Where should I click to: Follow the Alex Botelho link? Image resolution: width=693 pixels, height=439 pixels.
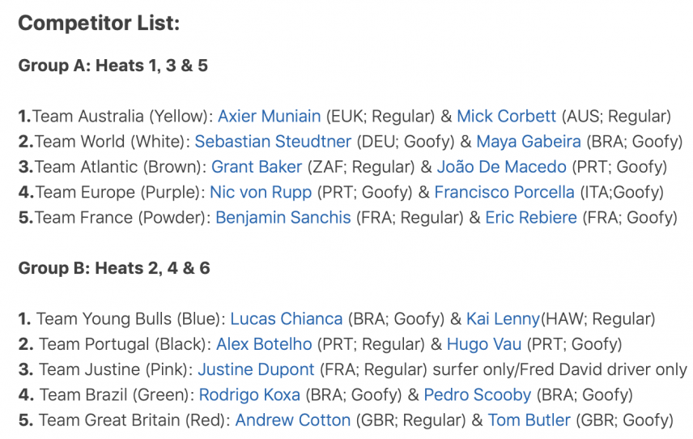tap(264, 344)
